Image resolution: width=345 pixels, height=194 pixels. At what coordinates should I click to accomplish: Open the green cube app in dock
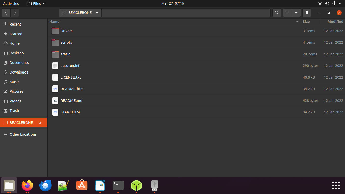[136, 186]
